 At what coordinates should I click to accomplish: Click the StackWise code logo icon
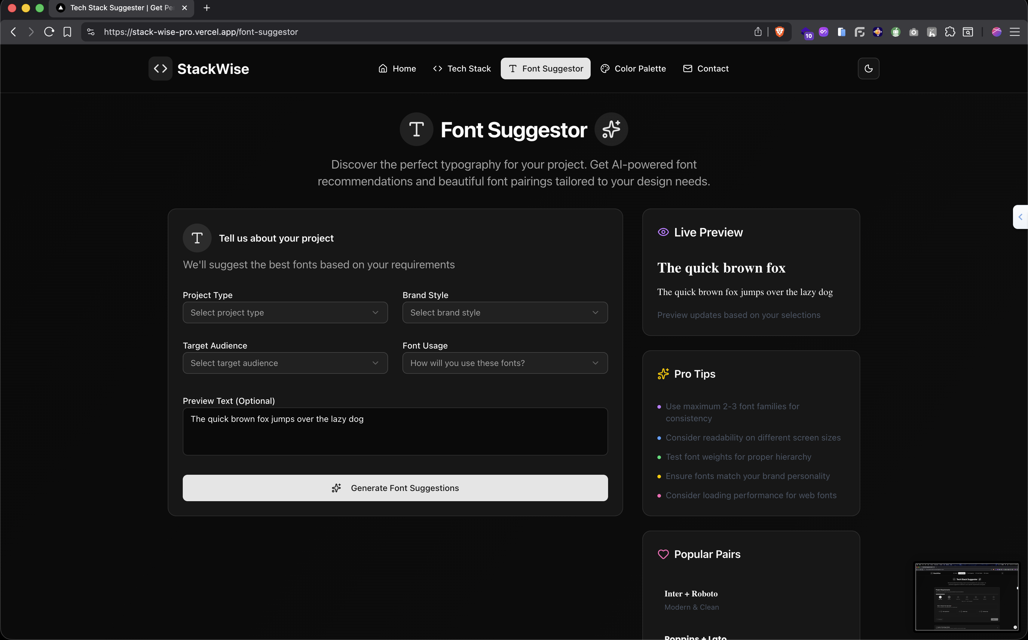[x=160, y=69]
